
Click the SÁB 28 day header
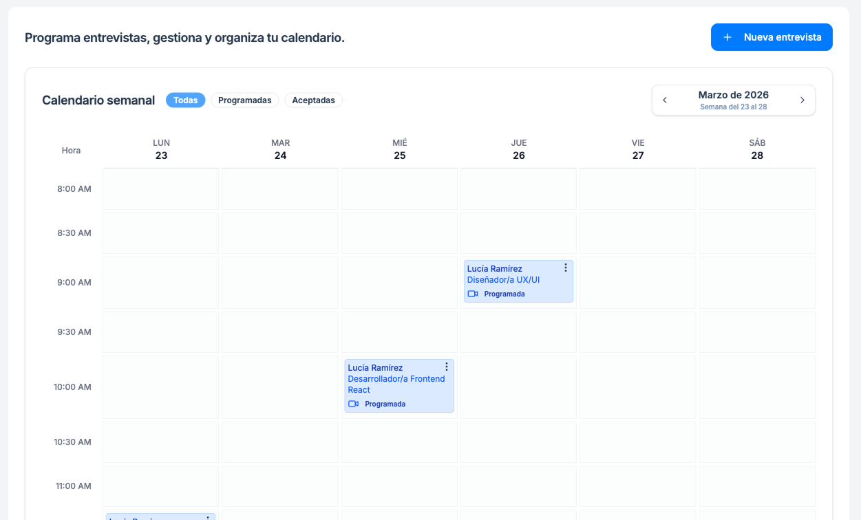756,149
